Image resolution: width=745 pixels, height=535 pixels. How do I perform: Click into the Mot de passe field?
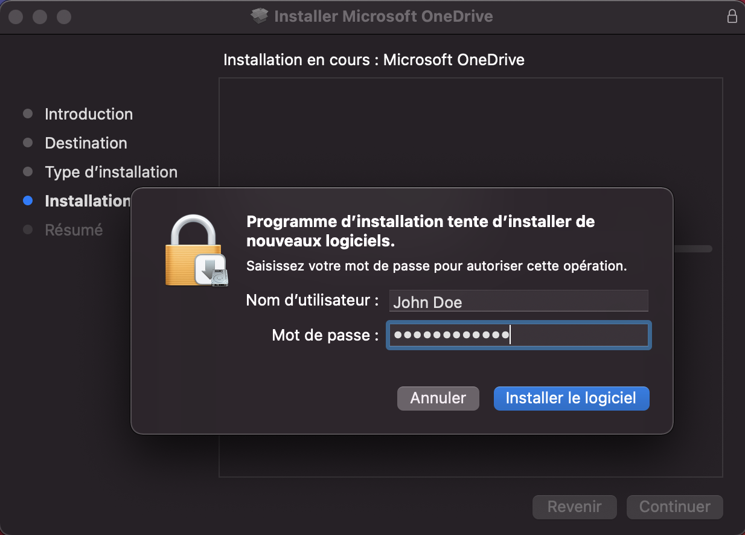point(519,335)
